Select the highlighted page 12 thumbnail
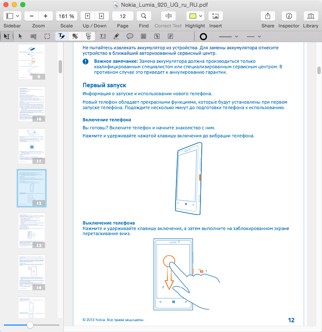The height and width of the screenshot is (332, 322). tap(32, 188)
